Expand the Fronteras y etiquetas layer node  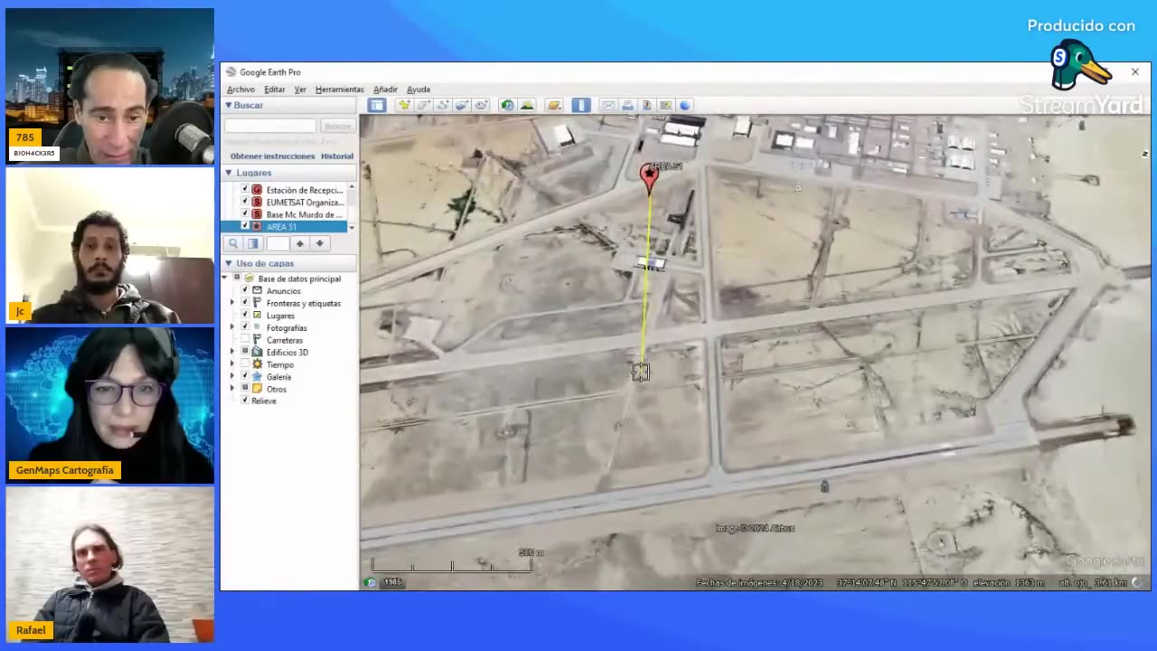pyautogui.click(x=232, y=302)
